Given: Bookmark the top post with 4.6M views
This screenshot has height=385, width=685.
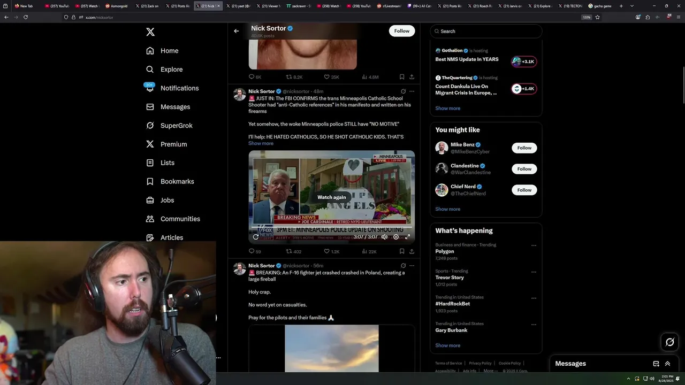Looking at the screenshot, I should (402, 77).
